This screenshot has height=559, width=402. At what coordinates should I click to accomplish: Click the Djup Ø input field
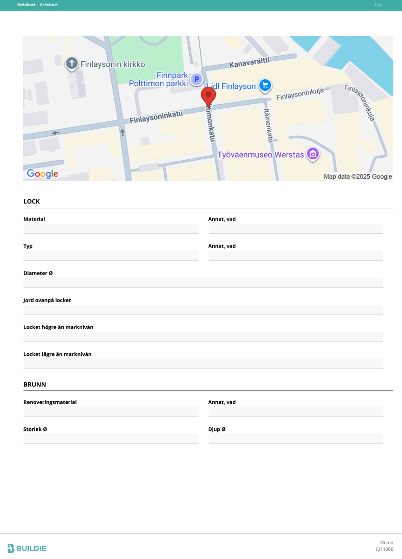tap(295, 439)
